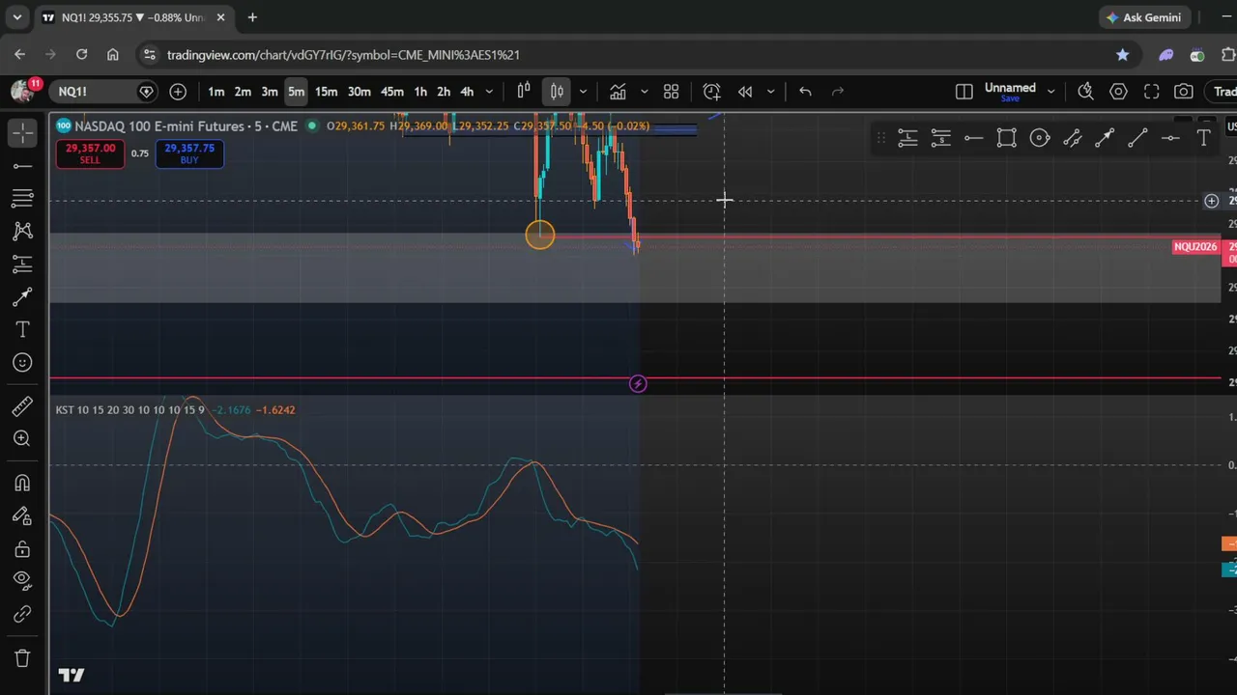1237x695 pixels.
Task: Select the short position favorite tool
Action: tap(940, 138)
